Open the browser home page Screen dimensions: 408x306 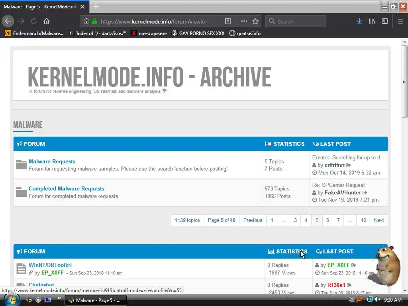point(47,22)
